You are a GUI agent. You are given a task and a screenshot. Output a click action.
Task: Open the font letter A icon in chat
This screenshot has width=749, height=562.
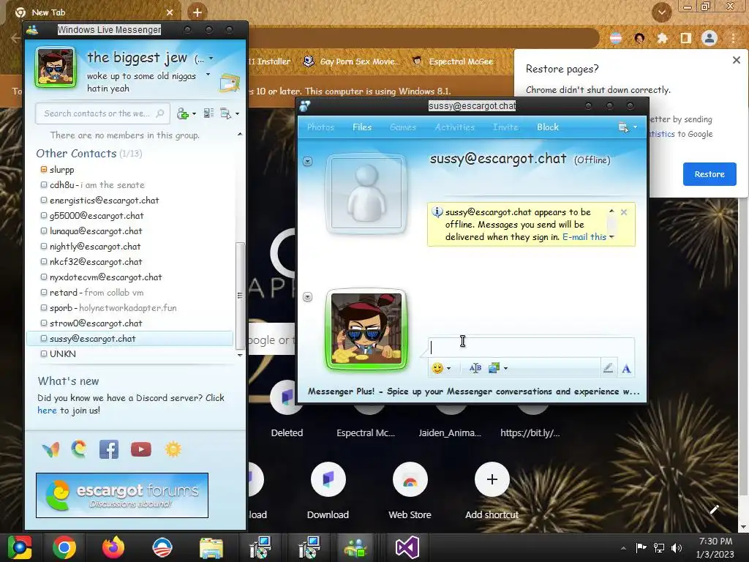point(626,369)
